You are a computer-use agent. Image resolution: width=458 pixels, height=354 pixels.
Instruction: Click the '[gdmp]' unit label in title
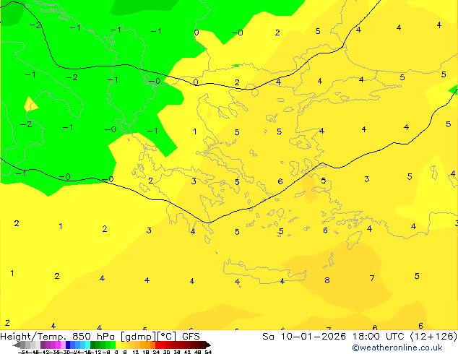(x=139, y=337)
